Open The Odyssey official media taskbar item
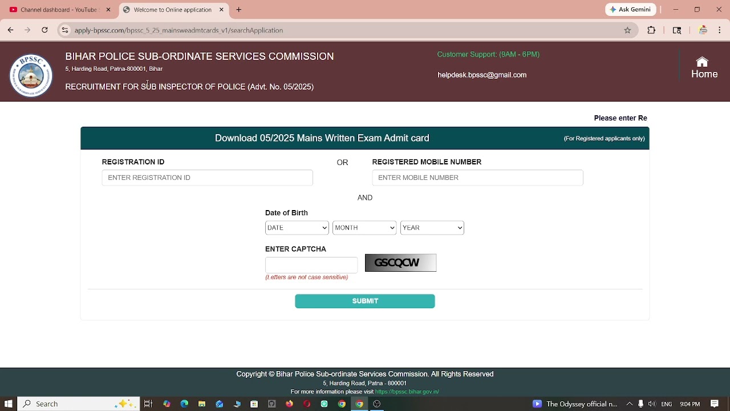The height and width of the screenshot is (411, 730). tap(575, 404)
